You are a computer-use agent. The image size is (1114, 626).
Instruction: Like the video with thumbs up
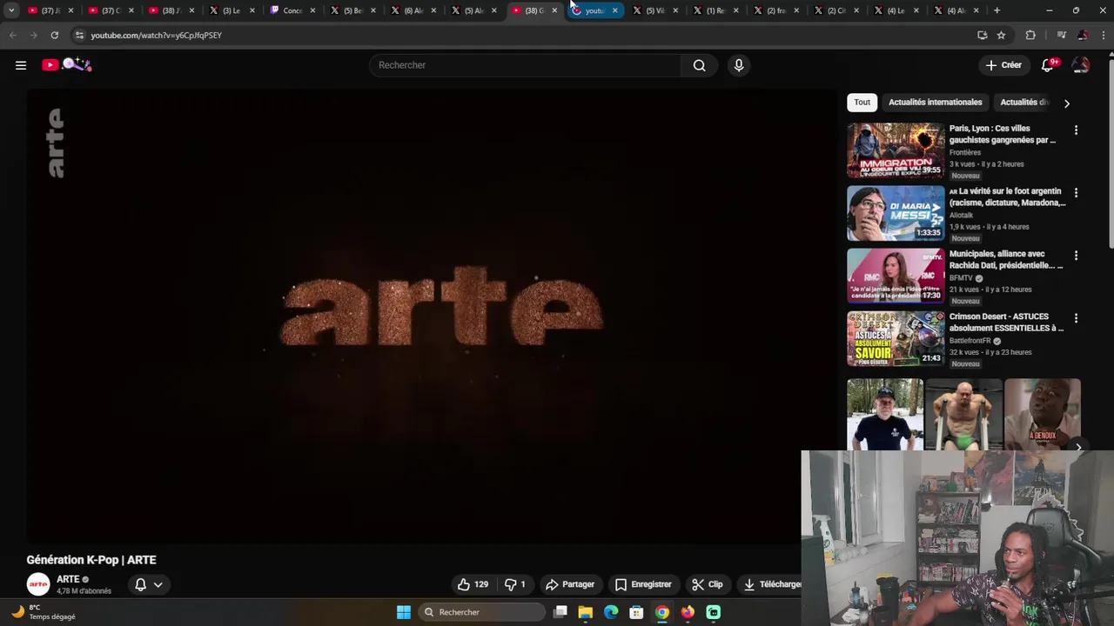[473, 584]
